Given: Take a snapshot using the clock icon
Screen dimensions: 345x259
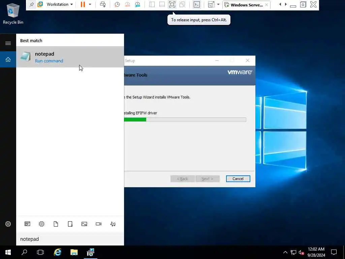Looking at the screenshot, I should tap(117, 4).
